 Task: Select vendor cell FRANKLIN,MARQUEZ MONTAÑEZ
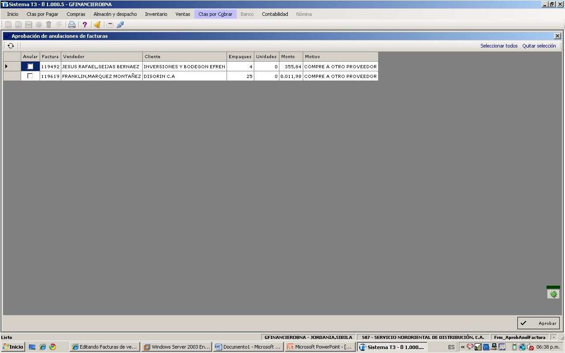(x=102, y=76)
